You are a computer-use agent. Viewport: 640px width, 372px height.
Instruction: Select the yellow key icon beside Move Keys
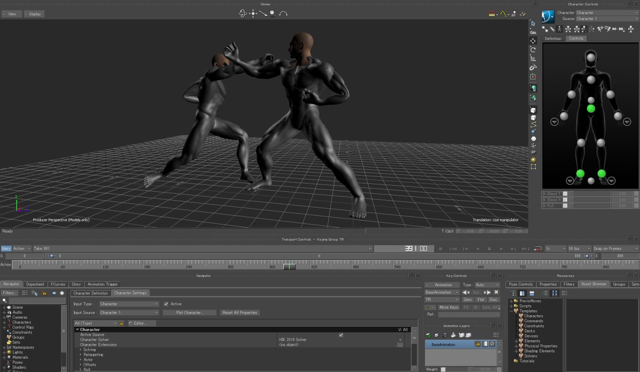click(x=430, y=307)
